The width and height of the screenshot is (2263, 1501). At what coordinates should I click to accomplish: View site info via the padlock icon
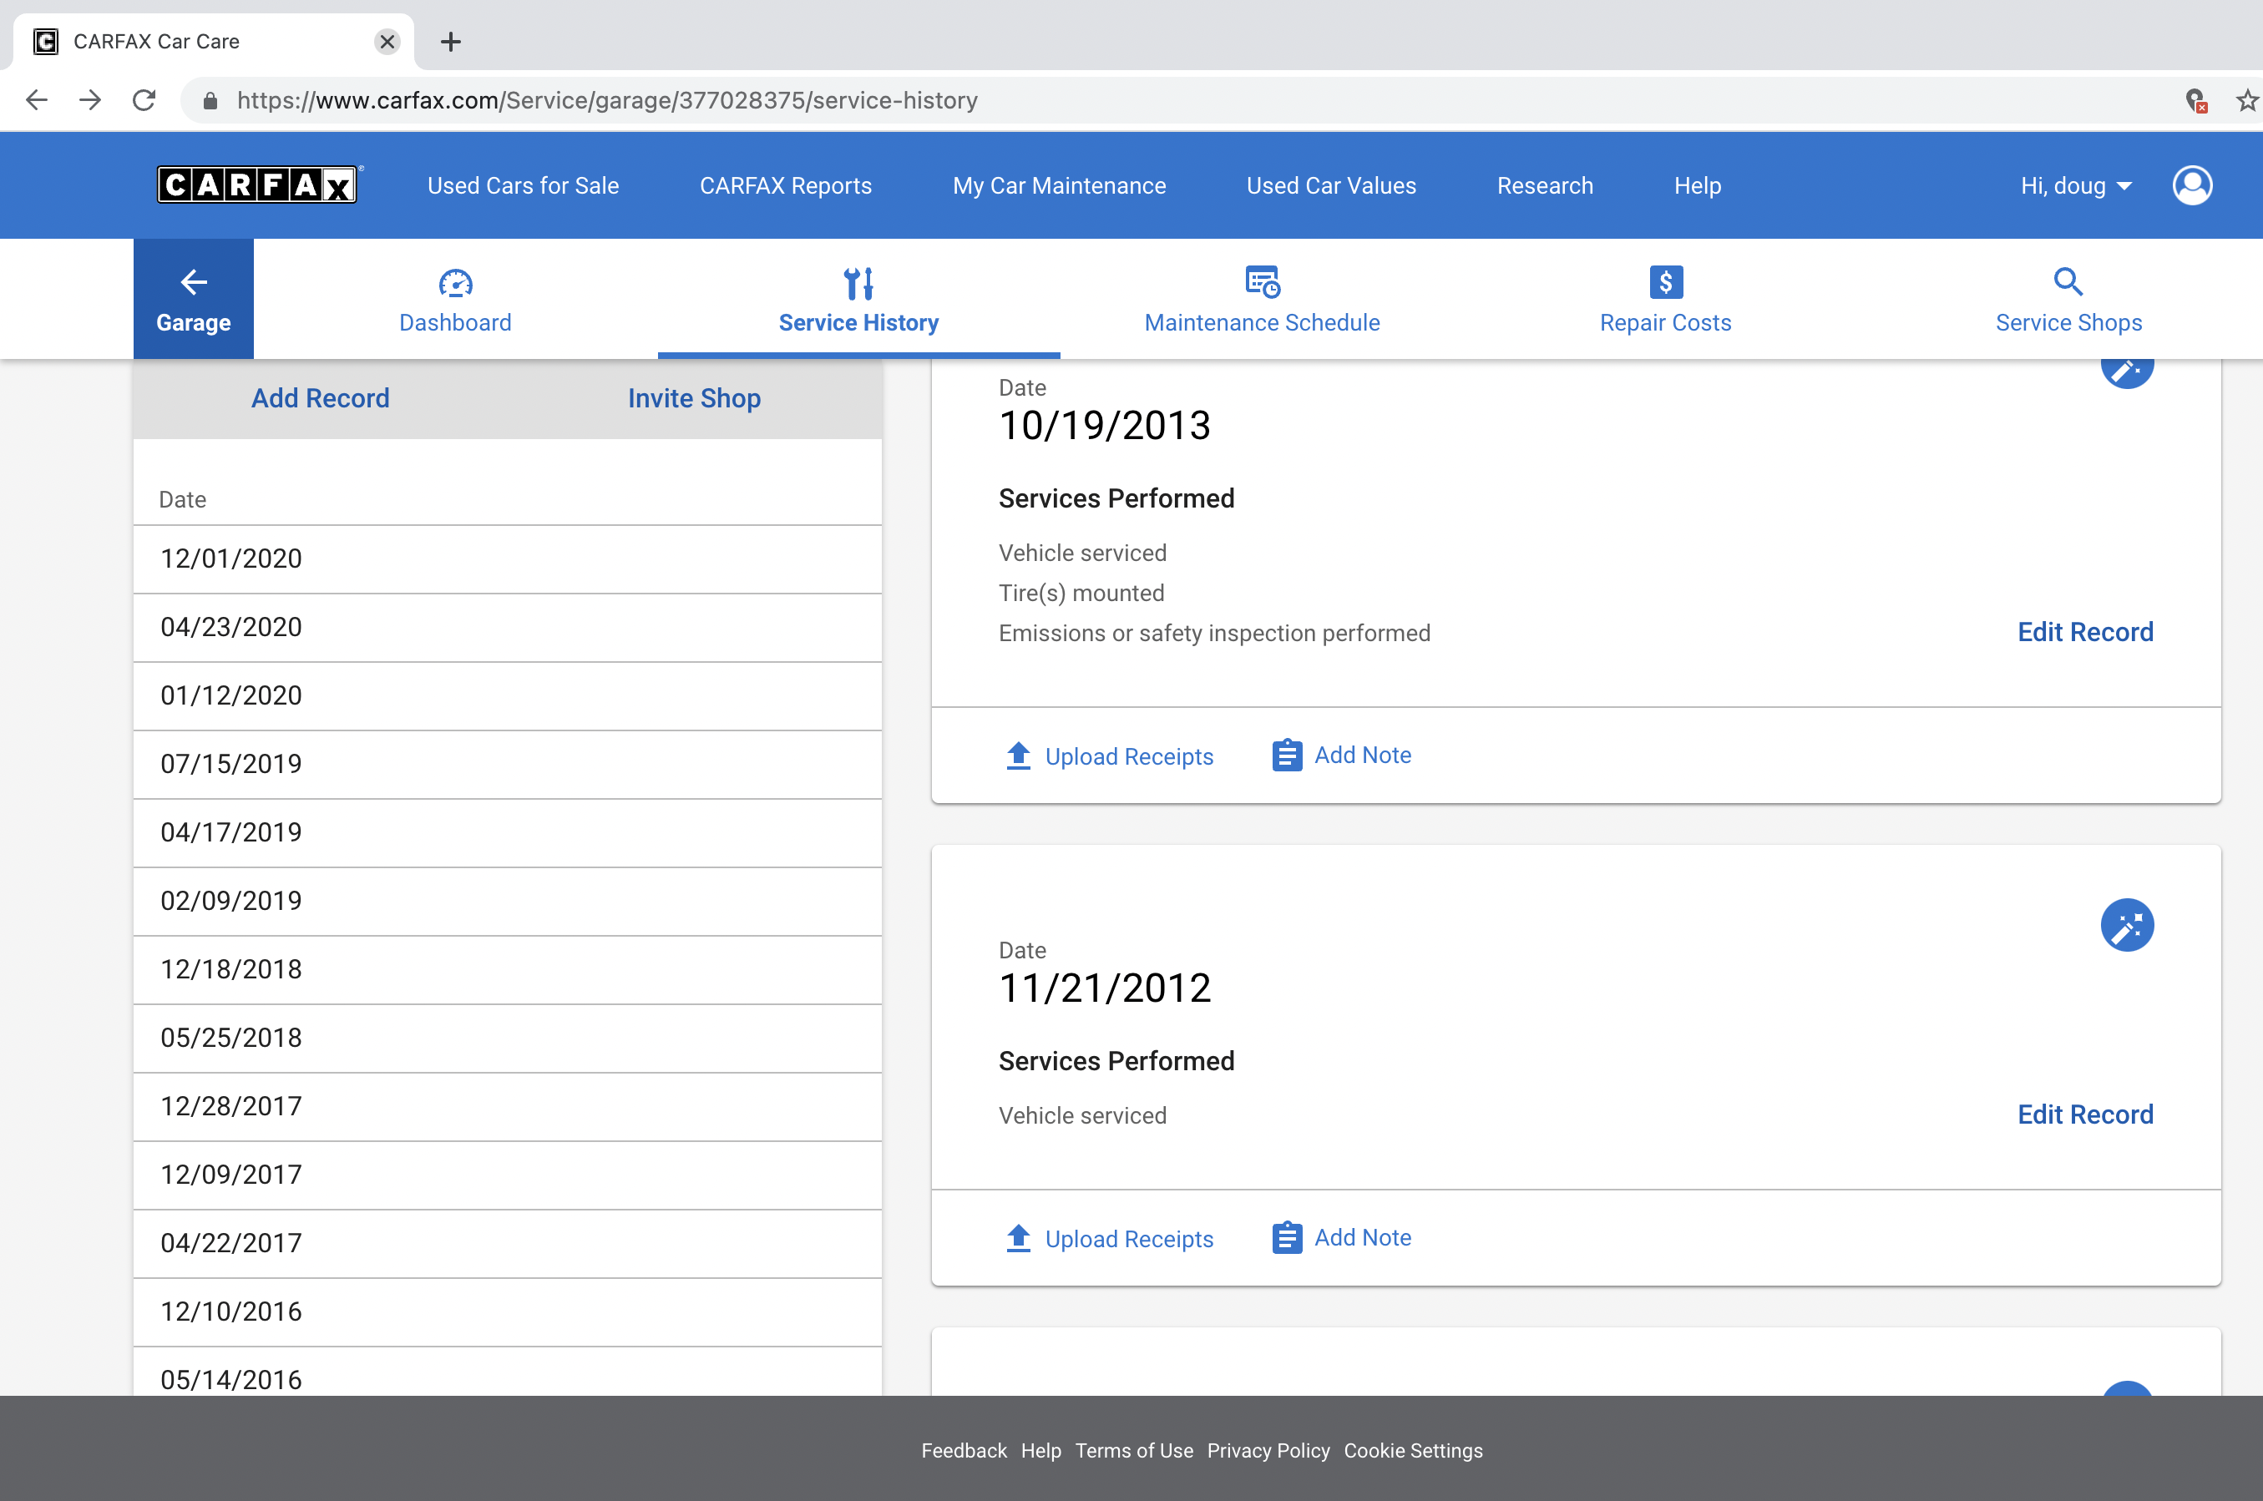(x=210, y=100)
